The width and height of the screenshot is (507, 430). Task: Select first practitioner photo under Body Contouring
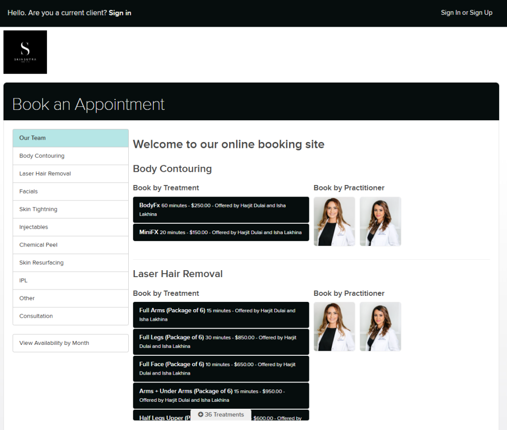(x=334, y=222)
